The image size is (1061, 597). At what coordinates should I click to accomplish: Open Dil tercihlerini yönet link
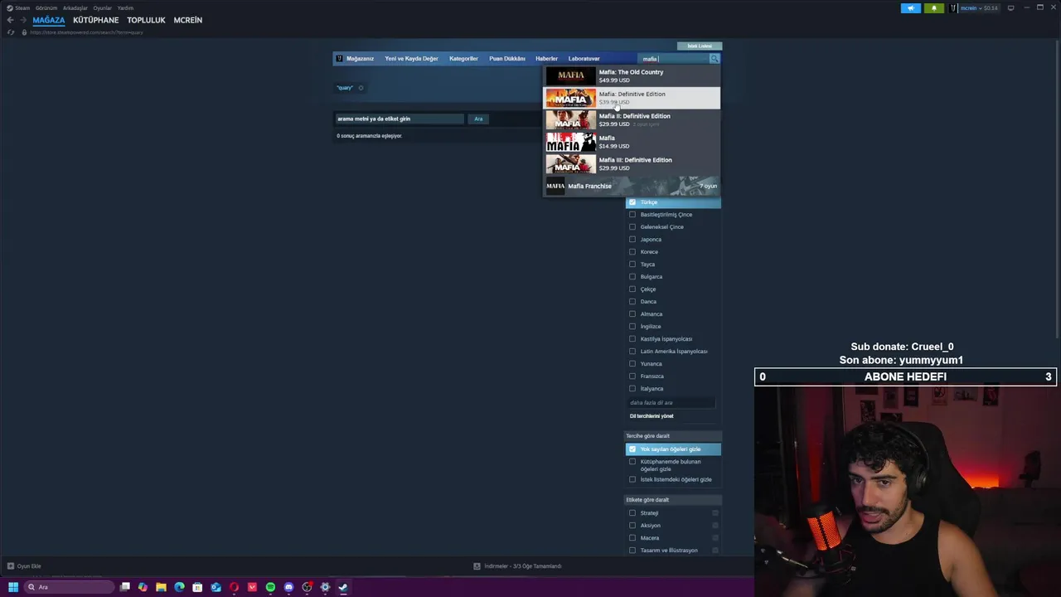pos(652,416)
